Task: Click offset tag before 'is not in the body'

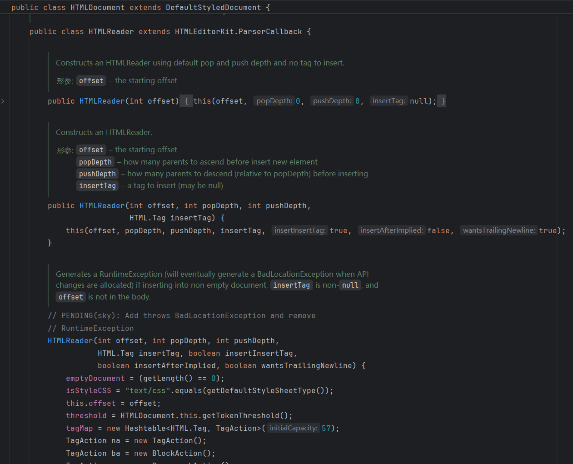Action: click(x=71, y=297)
